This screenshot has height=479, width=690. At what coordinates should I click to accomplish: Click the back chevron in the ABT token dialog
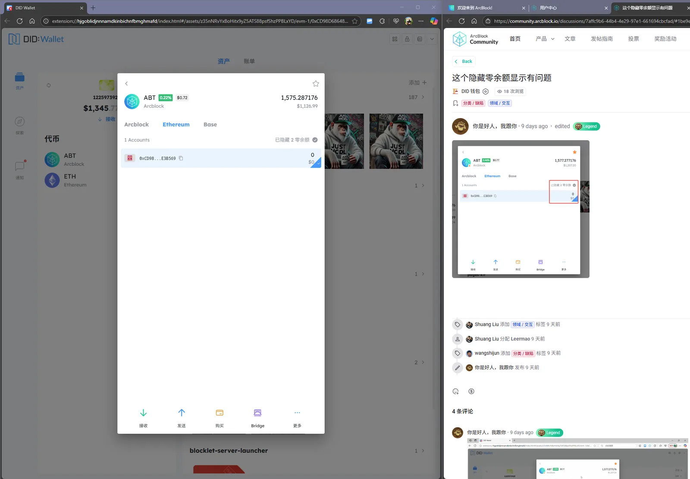126,84
